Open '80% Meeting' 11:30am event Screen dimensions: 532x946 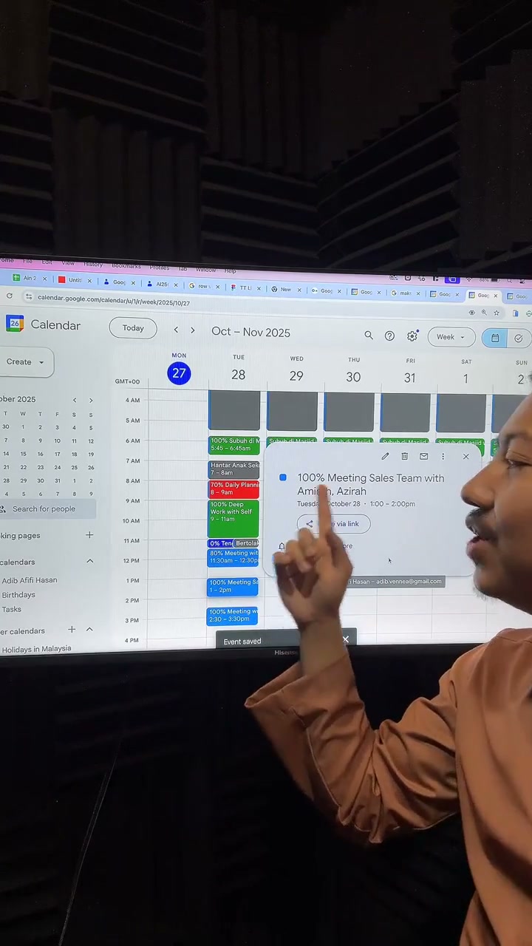(x=233, y=557)
